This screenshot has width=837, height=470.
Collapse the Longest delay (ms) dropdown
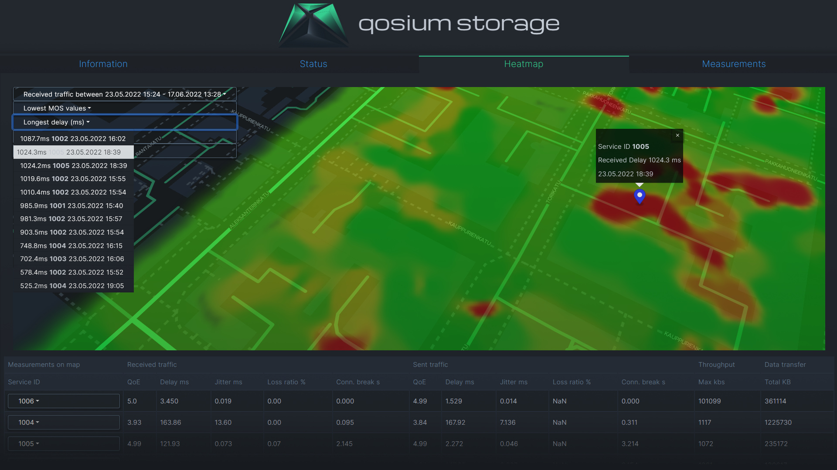click(x=125, y=122)
